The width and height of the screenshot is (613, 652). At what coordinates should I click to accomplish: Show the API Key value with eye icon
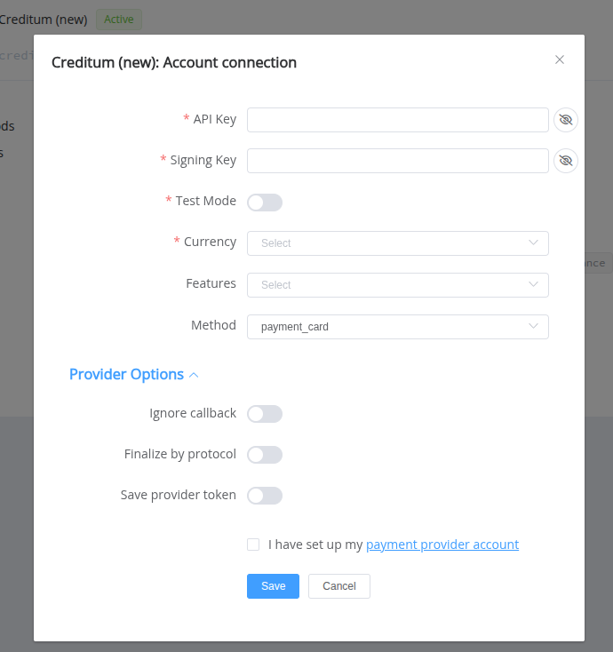pyautogui.click(x=566, y=120)
